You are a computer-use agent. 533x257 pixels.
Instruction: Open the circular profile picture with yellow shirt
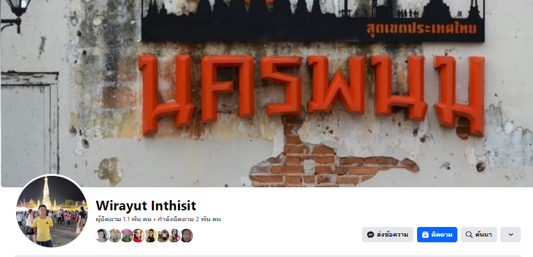click(52, 211)
